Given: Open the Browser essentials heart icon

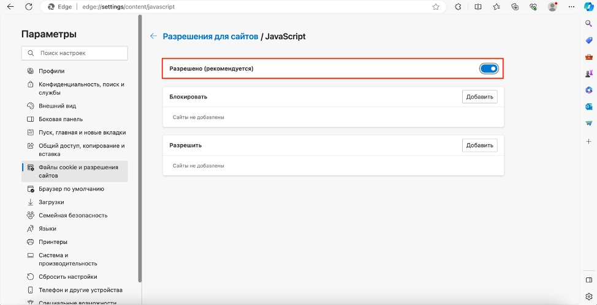Looking at the screenshot, I should pyautogui.click(x=533, y=7).
